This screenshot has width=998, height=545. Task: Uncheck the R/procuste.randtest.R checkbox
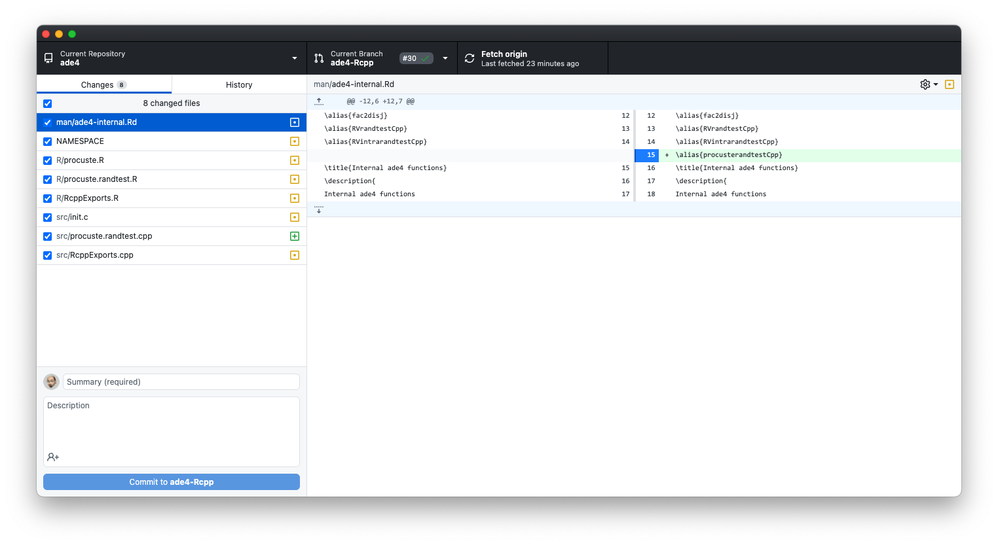point(47,179)
